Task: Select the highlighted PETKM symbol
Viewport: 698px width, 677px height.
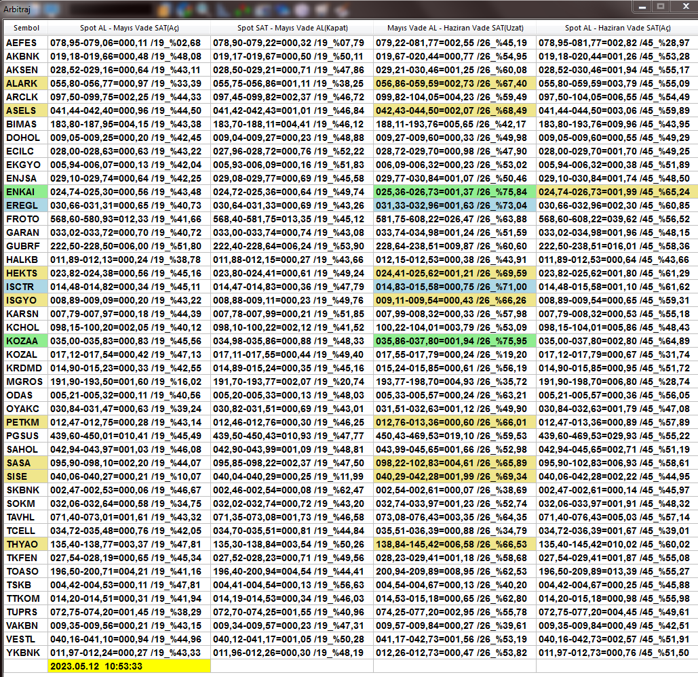Action: pyautogui.click(x=26, y=423)
